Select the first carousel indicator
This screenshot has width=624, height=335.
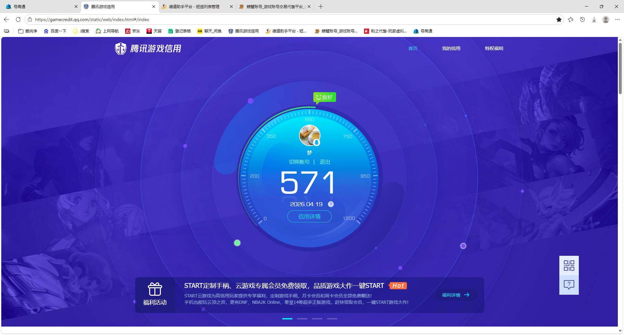tap(287, 319)
